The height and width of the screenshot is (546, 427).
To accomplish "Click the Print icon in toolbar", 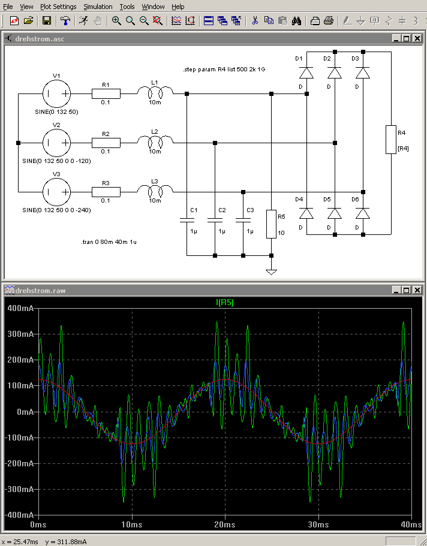I will pyautogui.click(x=329, y=20).
